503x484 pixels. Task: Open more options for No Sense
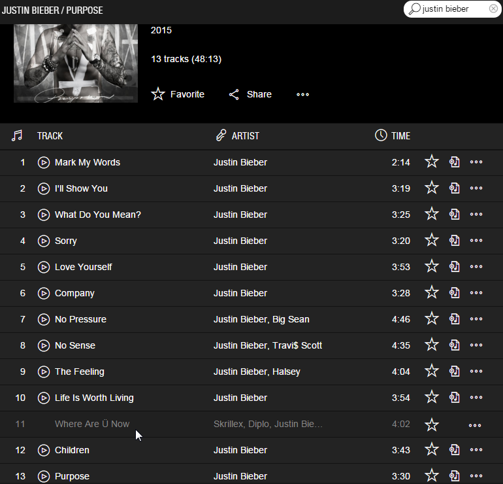476,345
